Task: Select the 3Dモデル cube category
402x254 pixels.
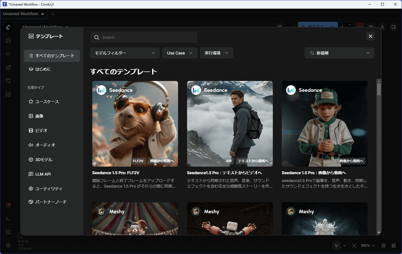Action: [x=44, y=160]
